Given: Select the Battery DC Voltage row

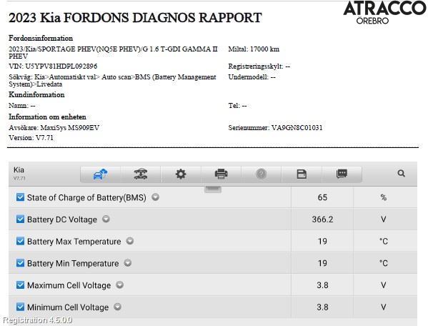Looking at the screenshot, I should click(213, 219).
